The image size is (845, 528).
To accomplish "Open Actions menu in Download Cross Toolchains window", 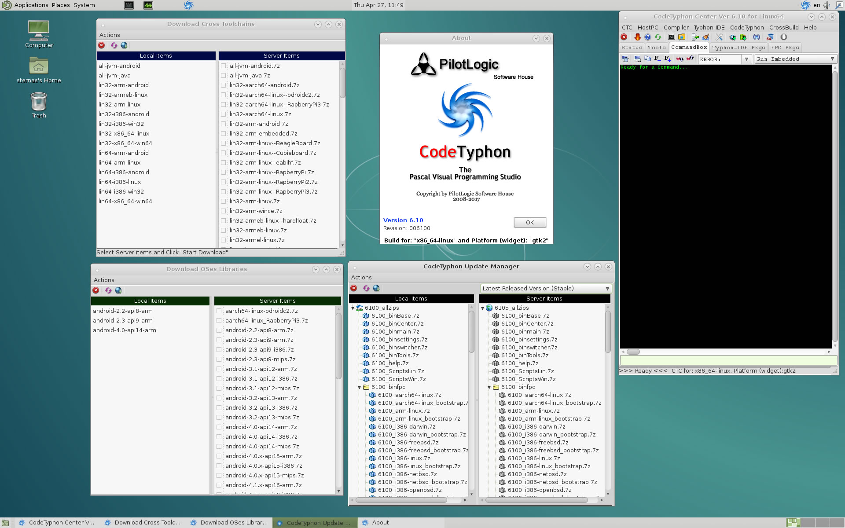I will (x=110, y=35).
